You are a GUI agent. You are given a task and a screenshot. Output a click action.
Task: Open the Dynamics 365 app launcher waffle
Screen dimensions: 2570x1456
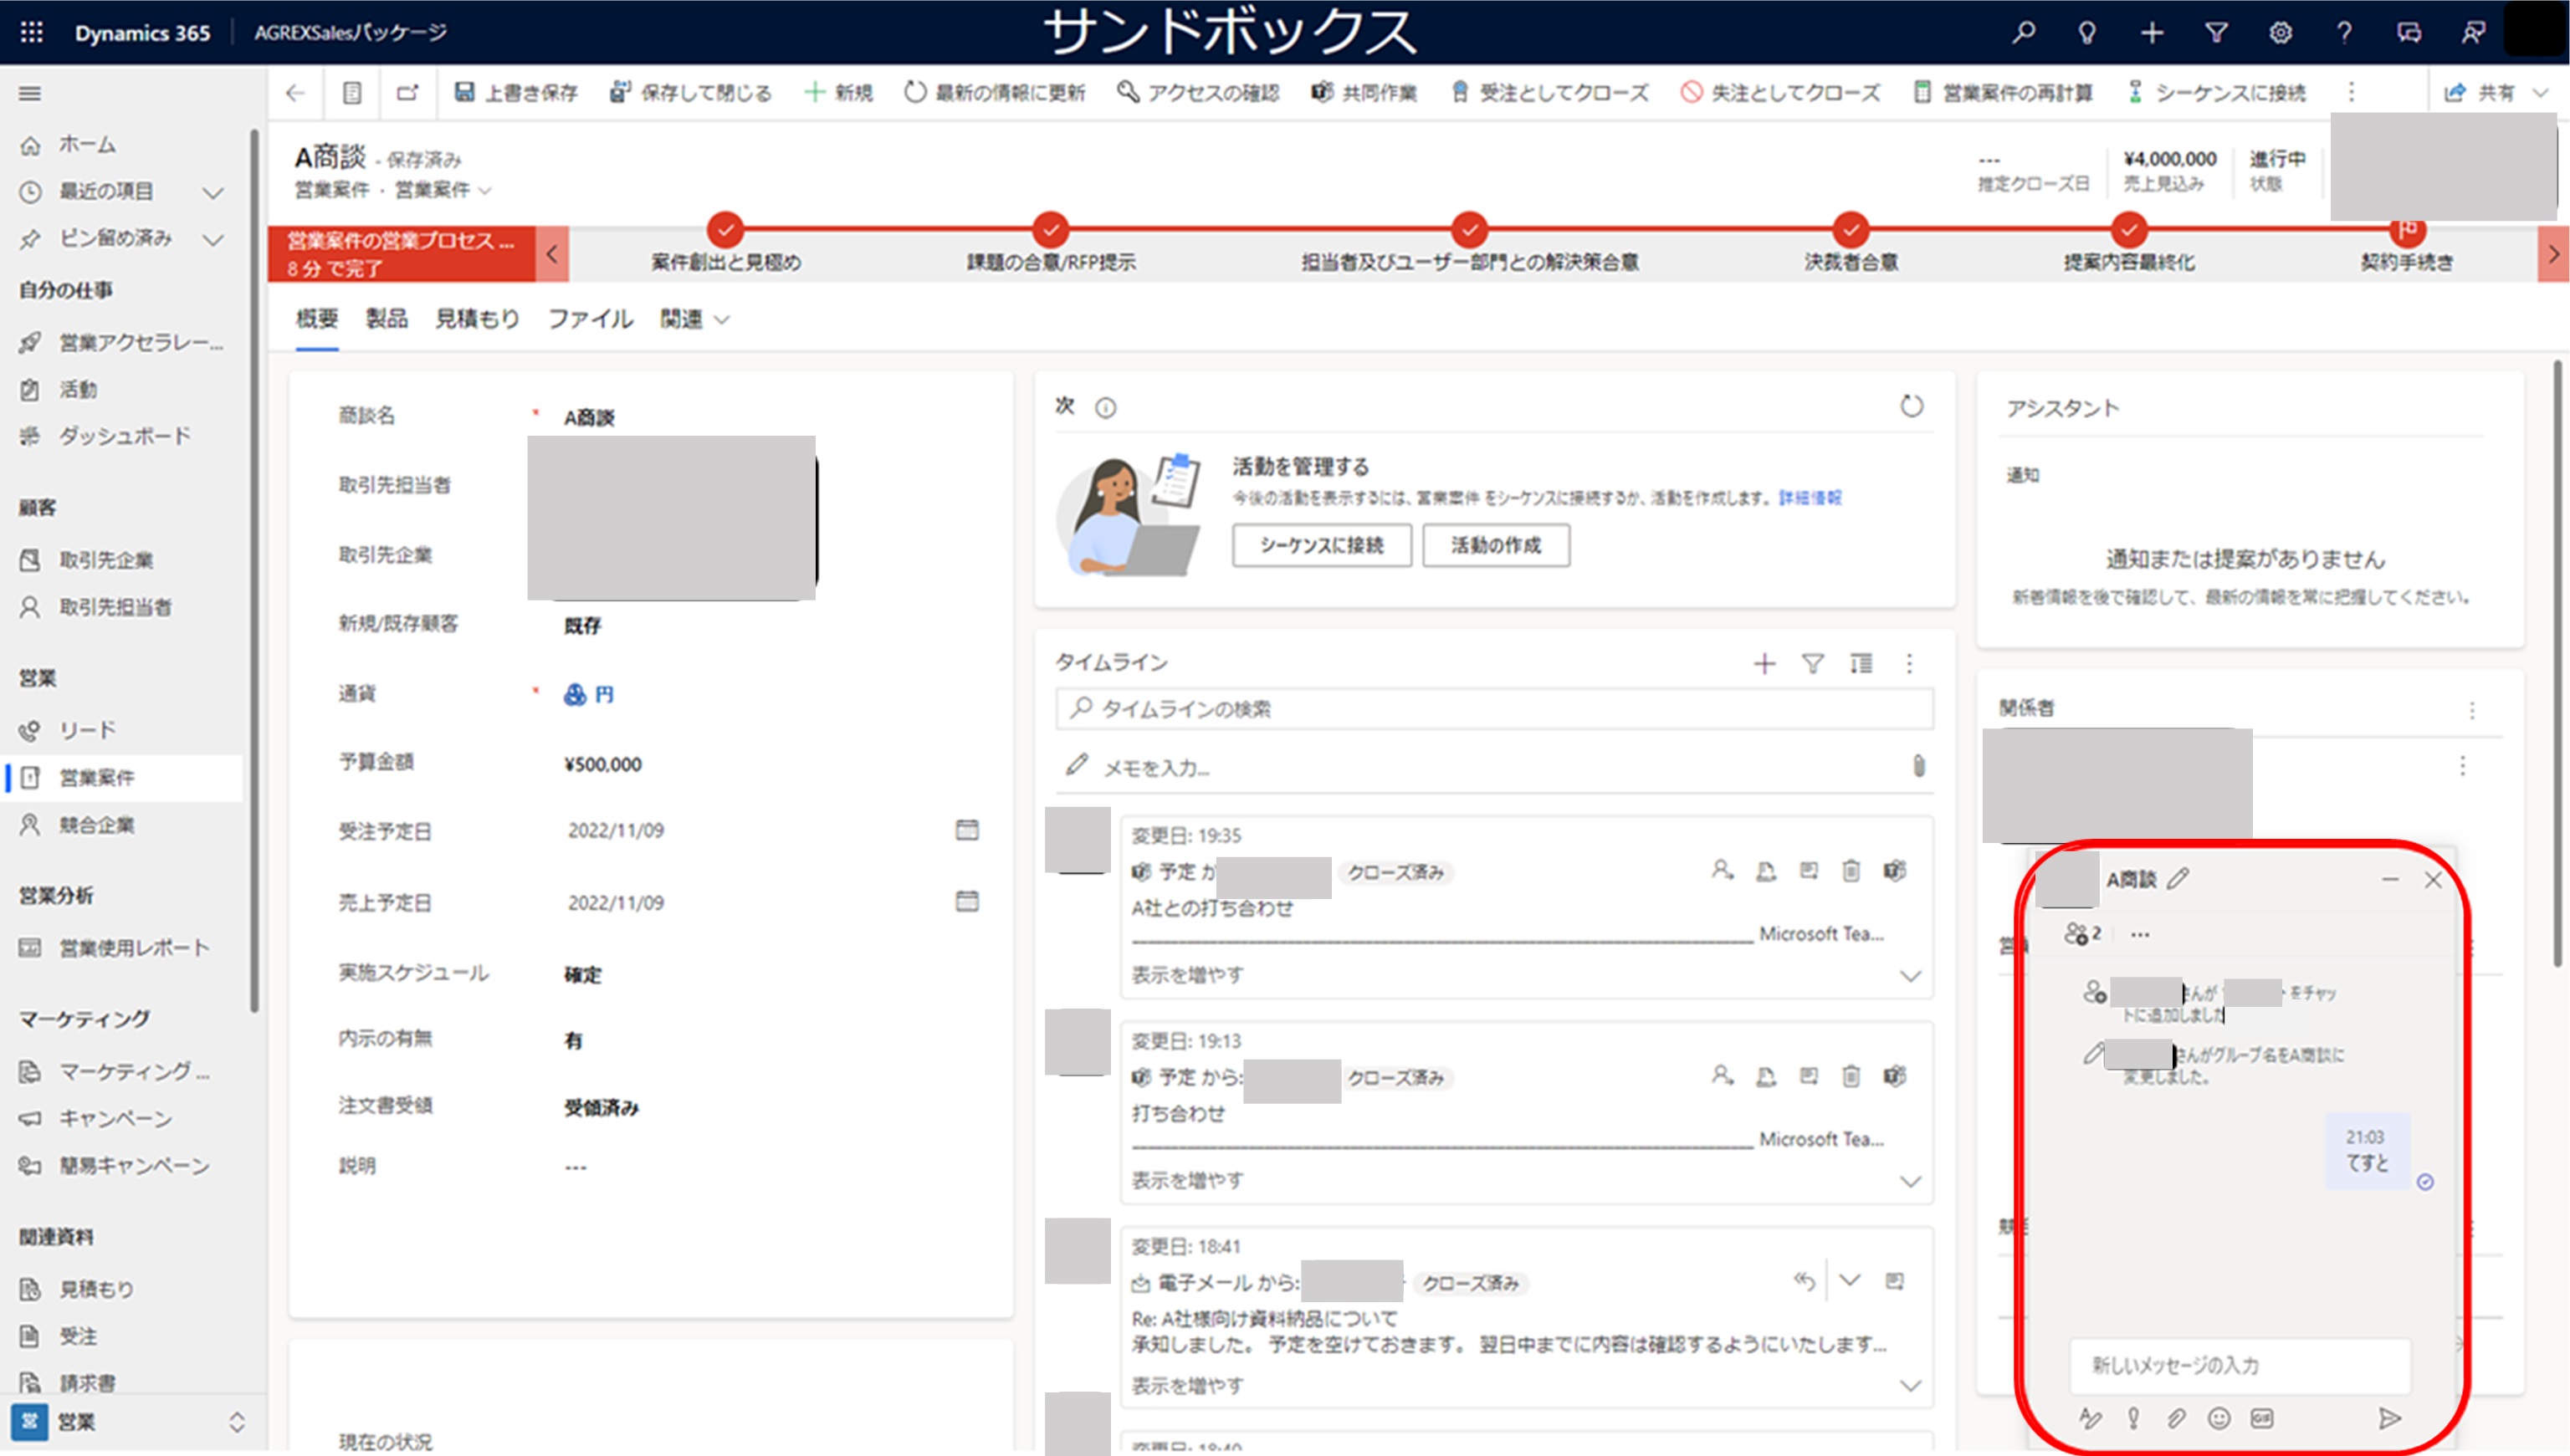point(31,32)
